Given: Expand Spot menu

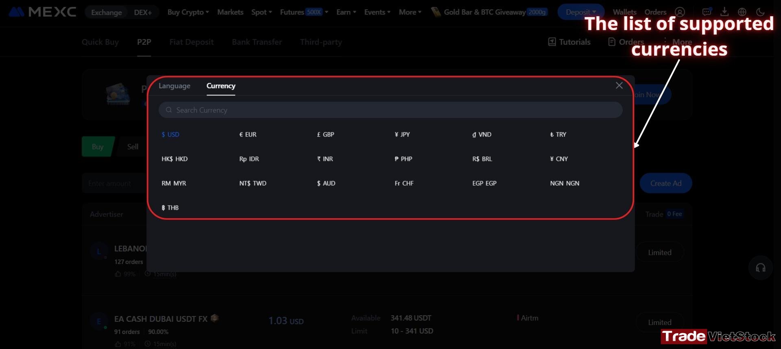Looking at the screenshot, I should pyautogui.click(x=262, y=12).
